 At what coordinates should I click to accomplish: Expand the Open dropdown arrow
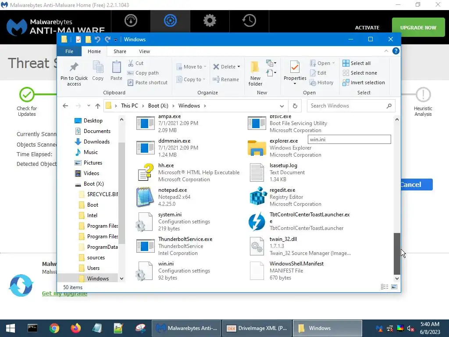[334, 63]
